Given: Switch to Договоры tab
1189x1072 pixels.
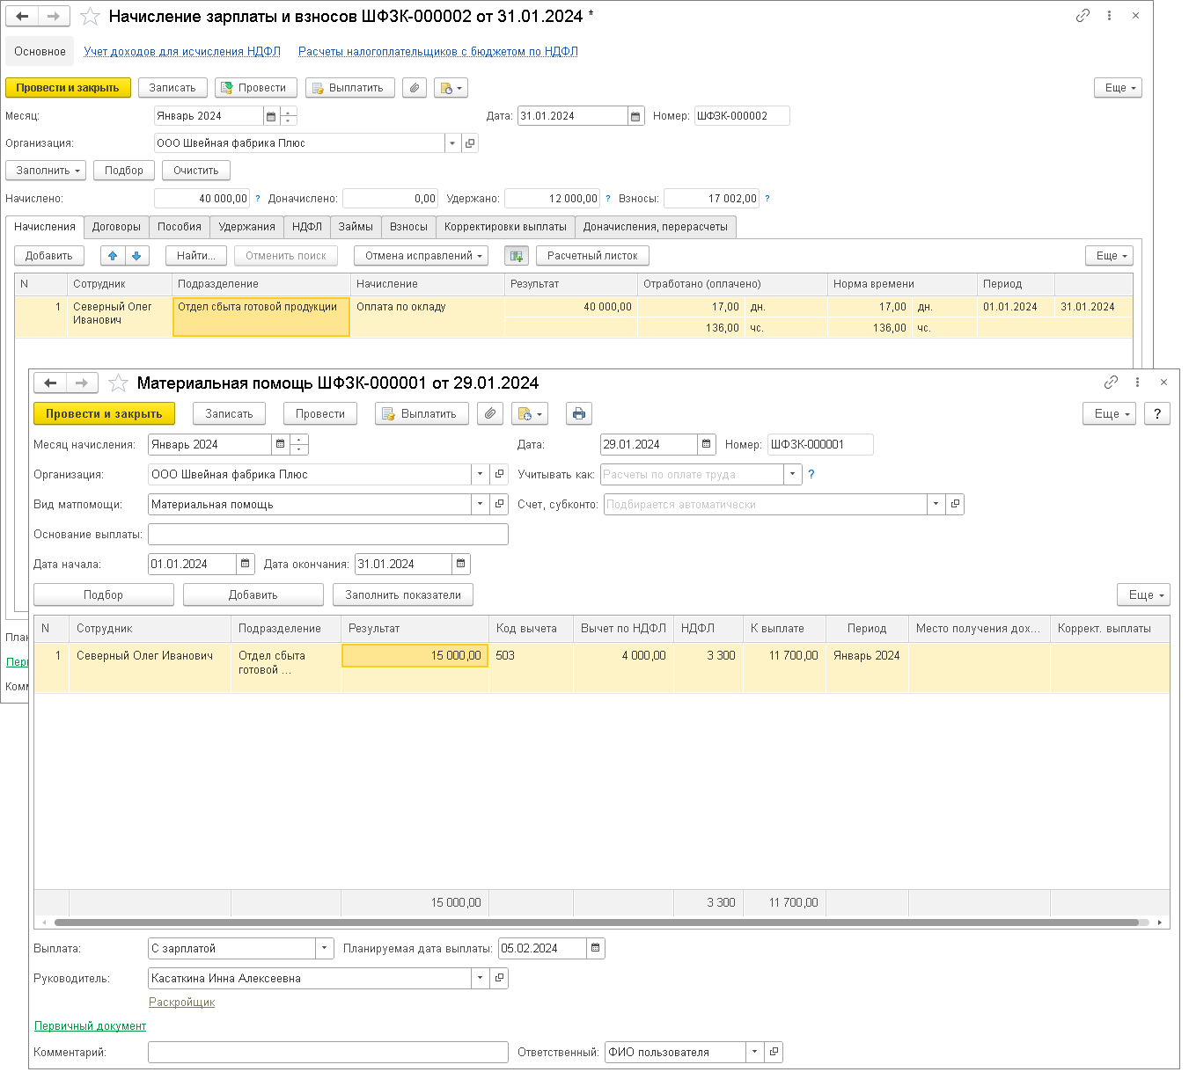Looking at the screenshot, I should 116,227.
